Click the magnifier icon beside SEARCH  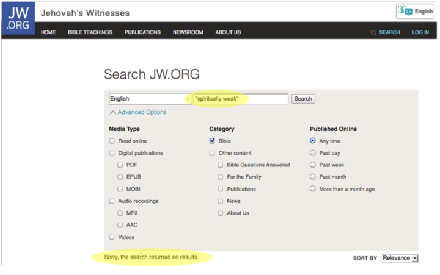point(373,32)
